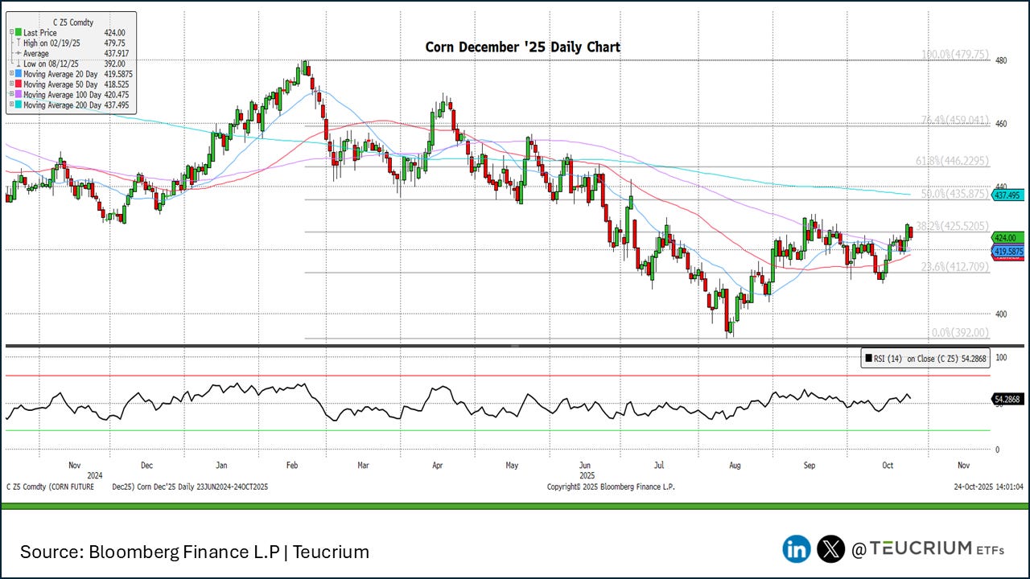The image size is (1030, 579).
Task: Click the teal 200 Day average swatch
Action: 19,105
